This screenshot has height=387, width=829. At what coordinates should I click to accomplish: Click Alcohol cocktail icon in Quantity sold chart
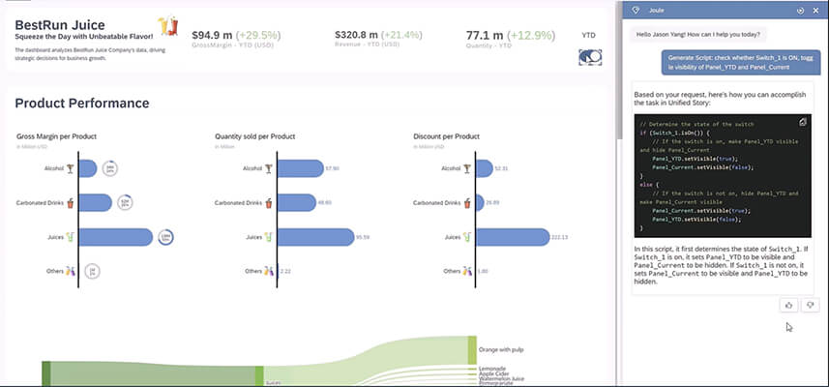click(x=269, y=168)
